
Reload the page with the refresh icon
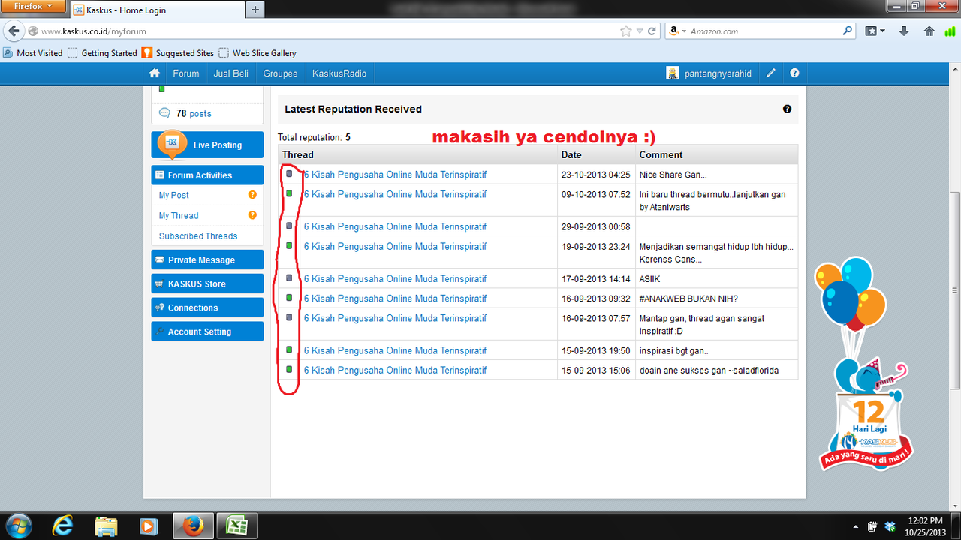(x=652, y=31)
